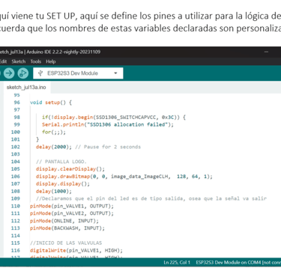Click the 'void setup() {' line
This screenshot has height=274, width=281.
[51, 103]
